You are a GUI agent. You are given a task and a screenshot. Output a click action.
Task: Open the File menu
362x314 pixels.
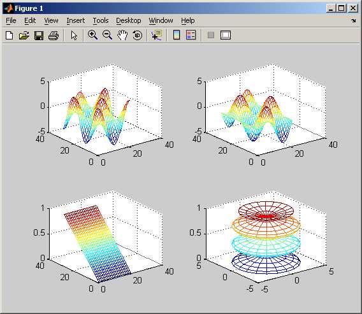[x=11, y=20]
